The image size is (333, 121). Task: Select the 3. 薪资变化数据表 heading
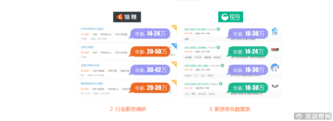(x=230, y=109)
